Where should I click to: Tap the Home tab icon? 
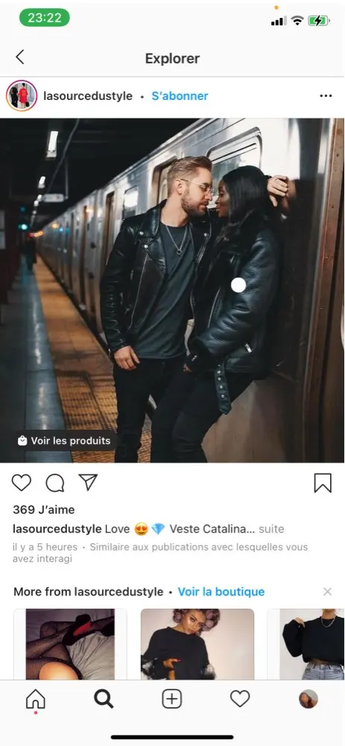(x=36, y=699)
